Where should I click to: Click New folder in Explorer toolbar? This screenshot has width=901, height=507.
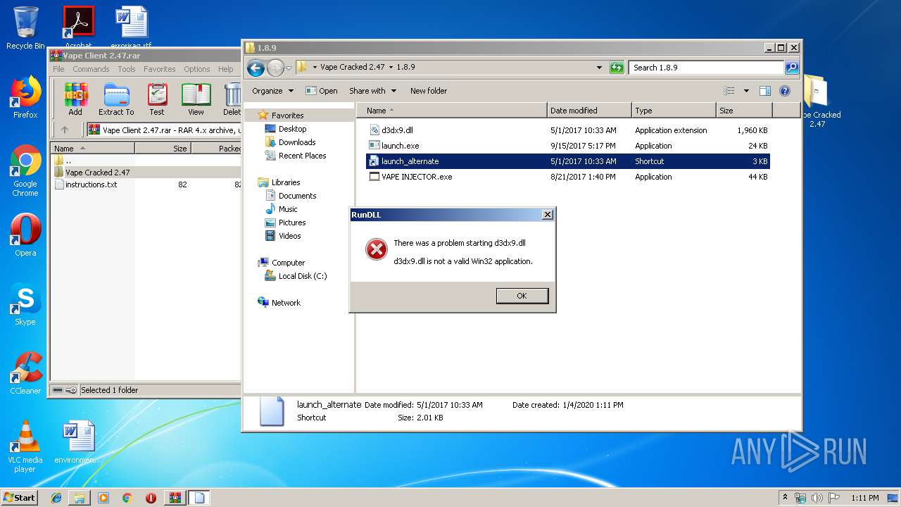[x=429, y=91]
